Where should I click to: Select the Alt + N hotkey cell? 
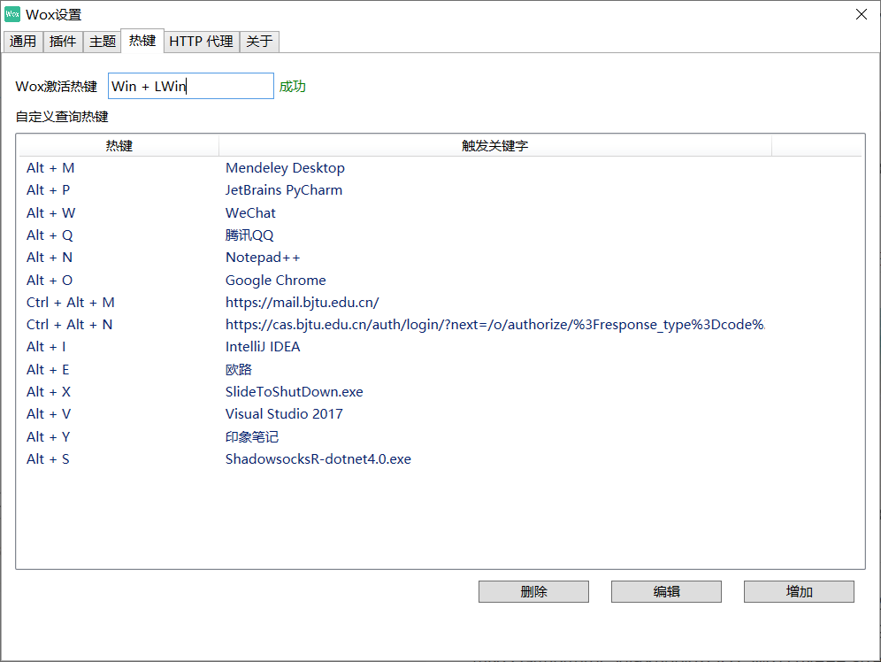point(50,258)
